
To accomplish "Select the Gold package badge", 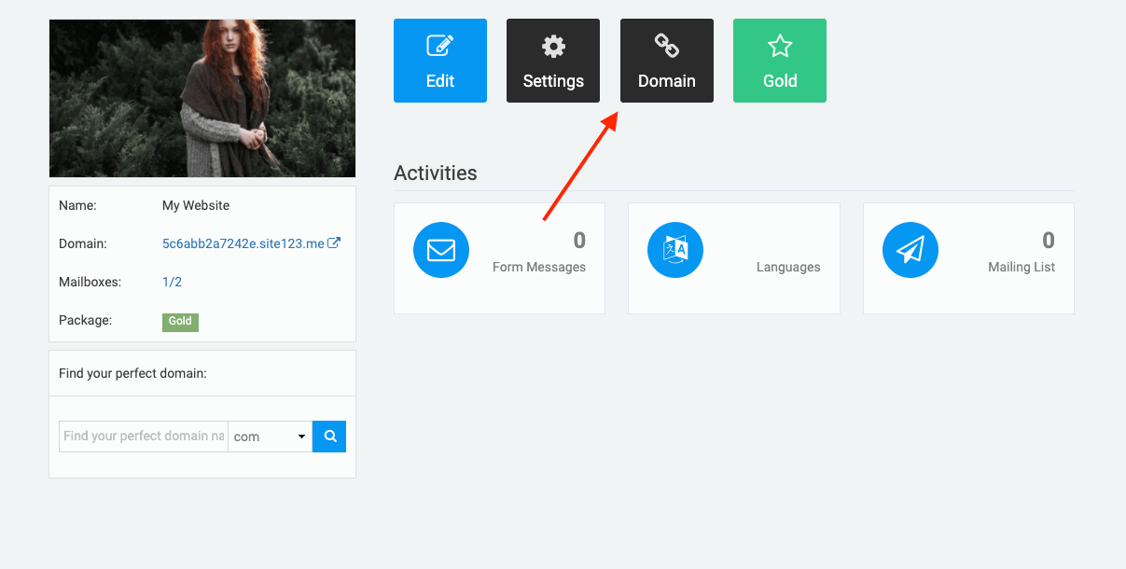I will [180, 321].
